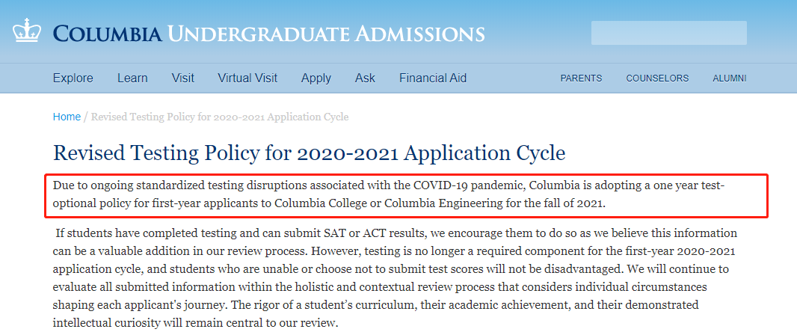Open the Columbia Undergraduate Admissions site title

pos(269,34)
